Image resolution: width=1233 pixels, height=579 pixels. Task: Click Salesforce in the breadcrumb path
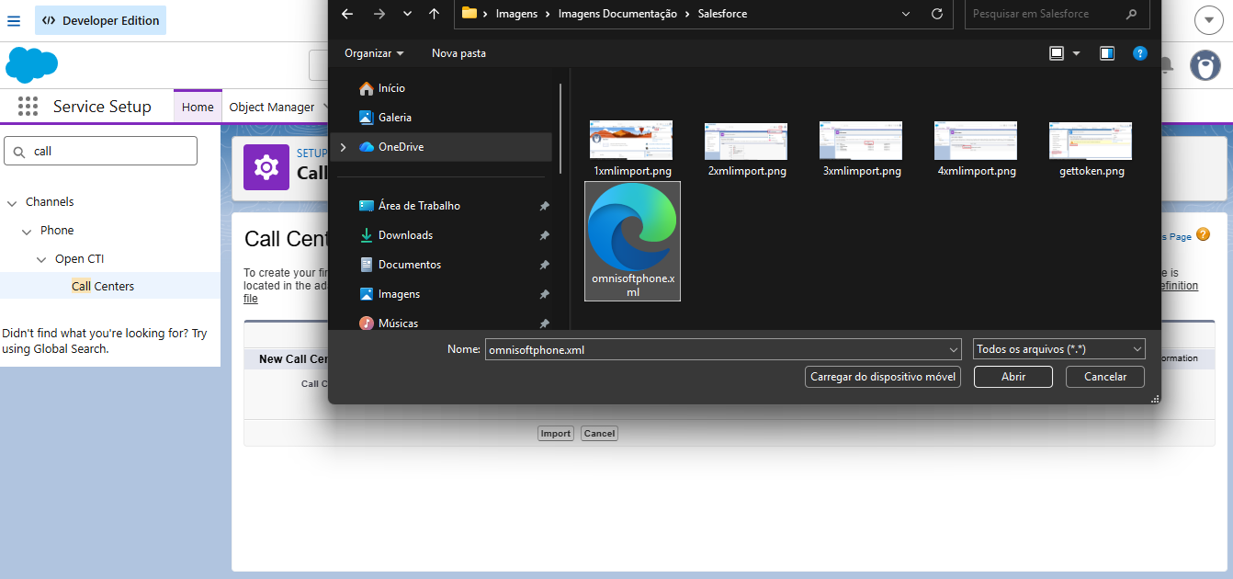[x=722, y=14]
